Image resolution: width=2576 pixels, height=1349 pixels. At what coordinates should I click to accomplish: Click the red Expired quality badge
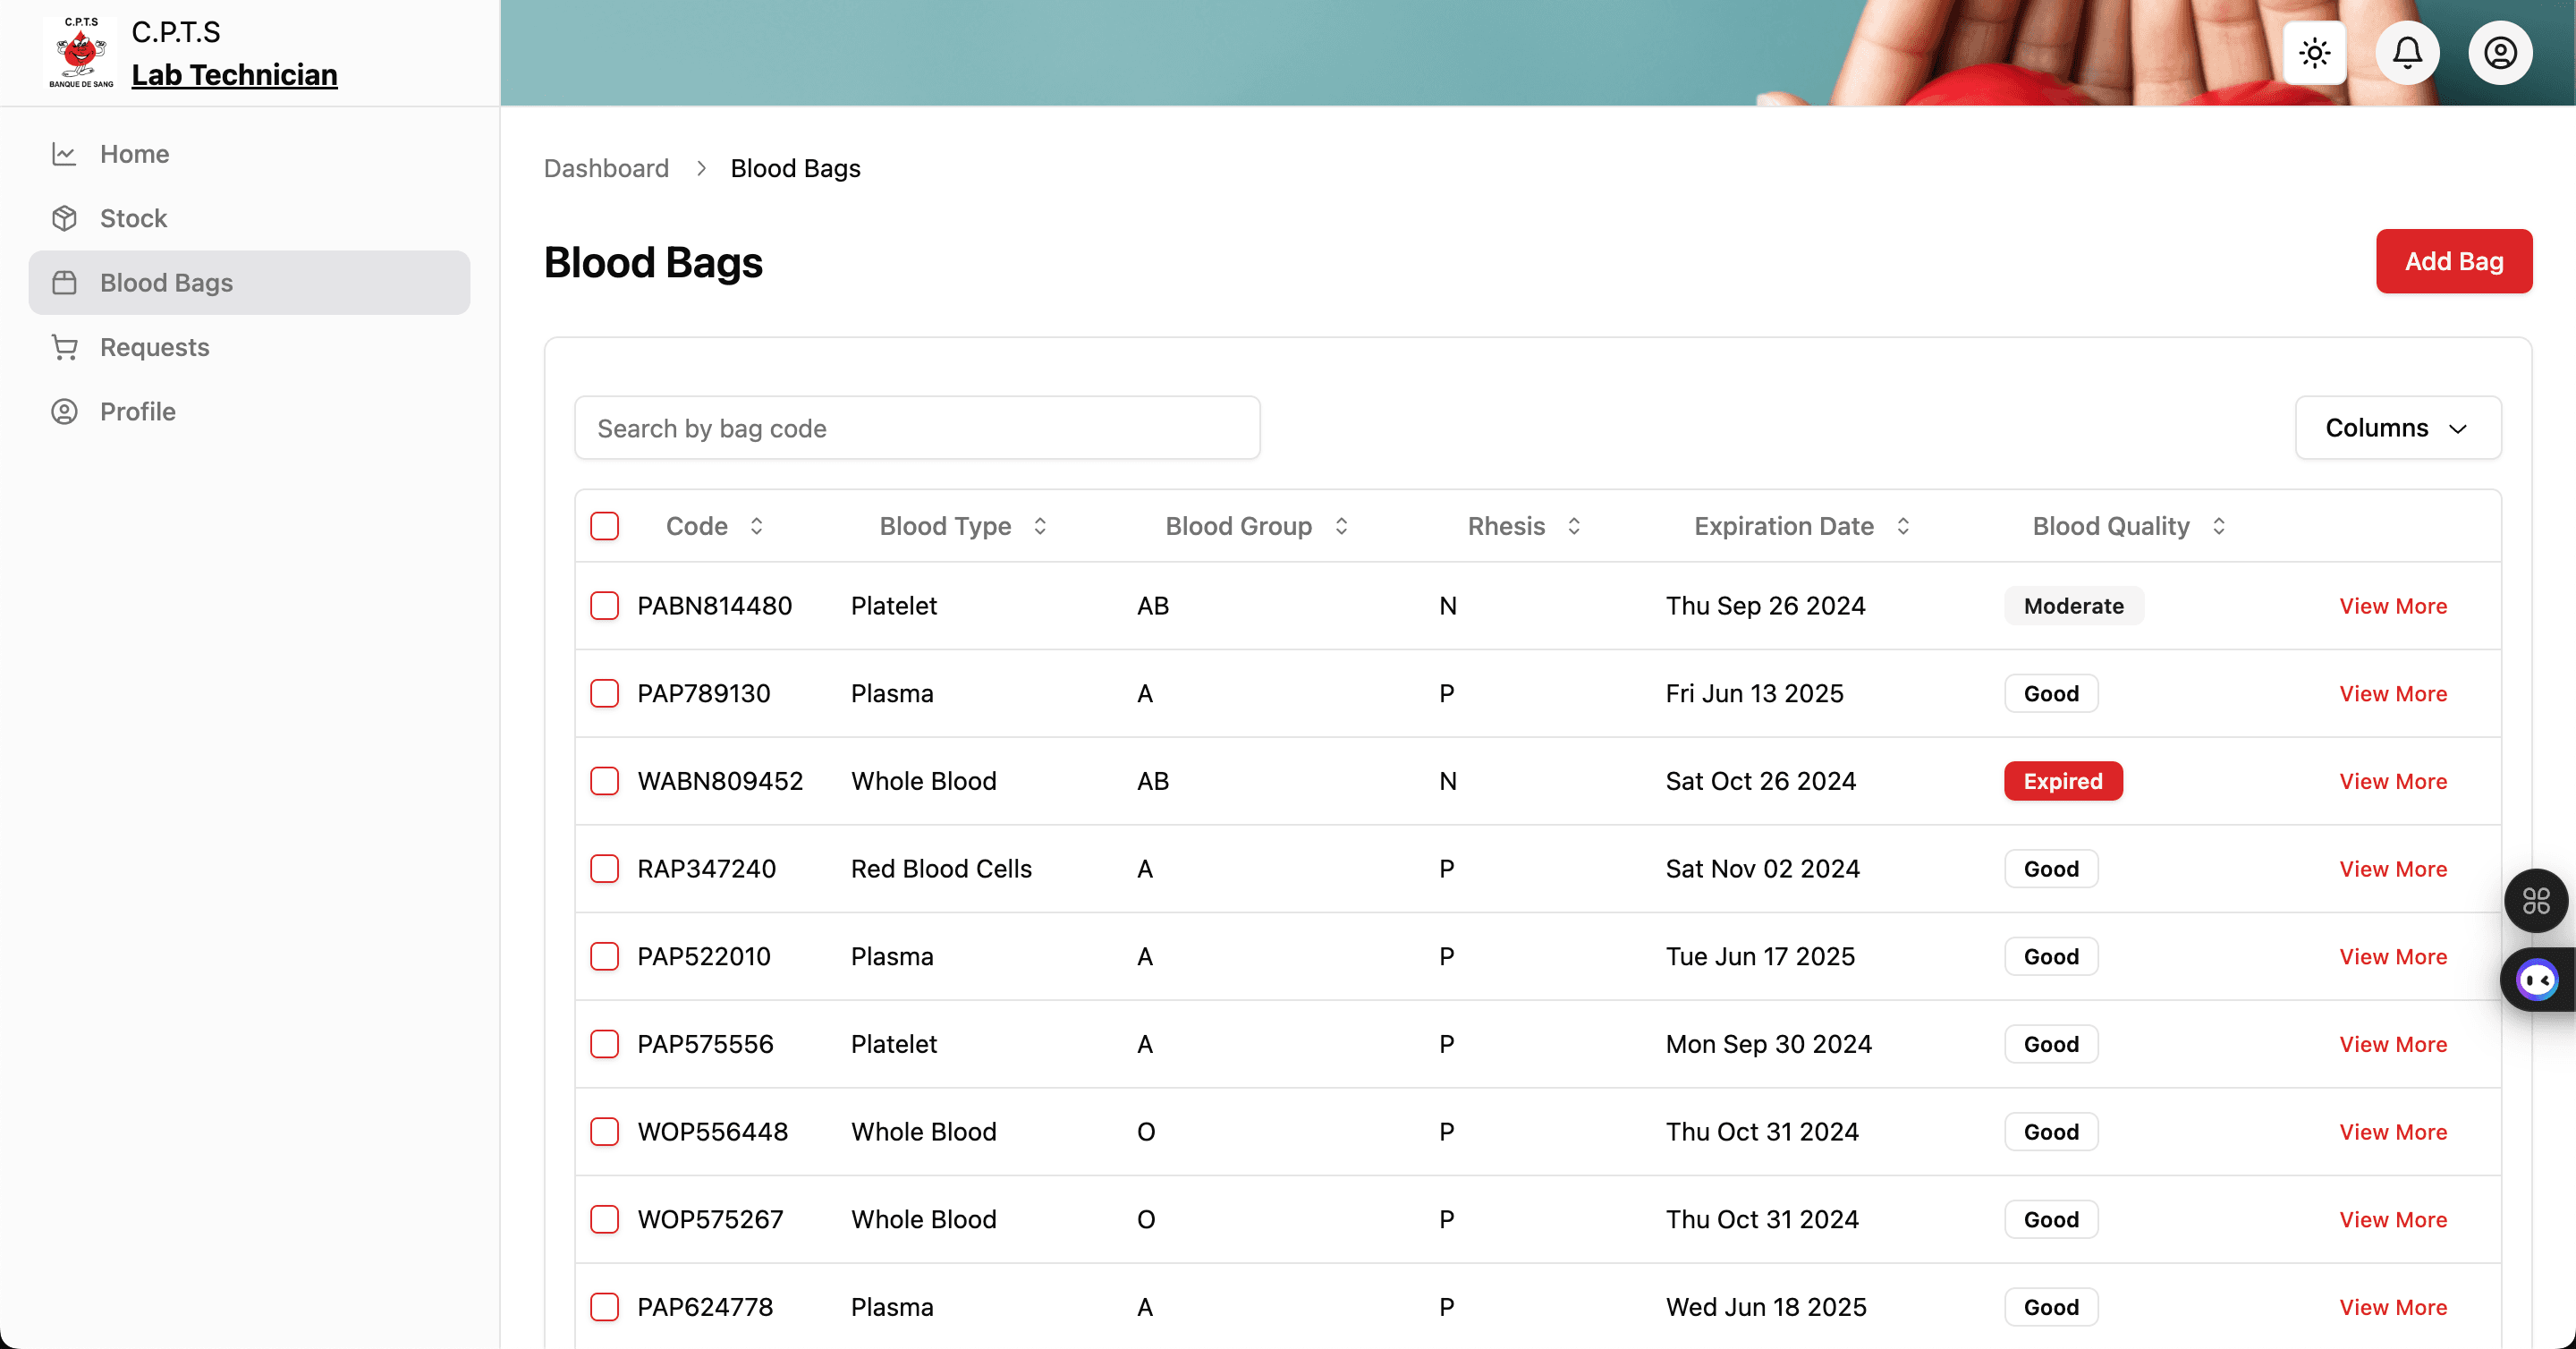[x=2062, y=781]
